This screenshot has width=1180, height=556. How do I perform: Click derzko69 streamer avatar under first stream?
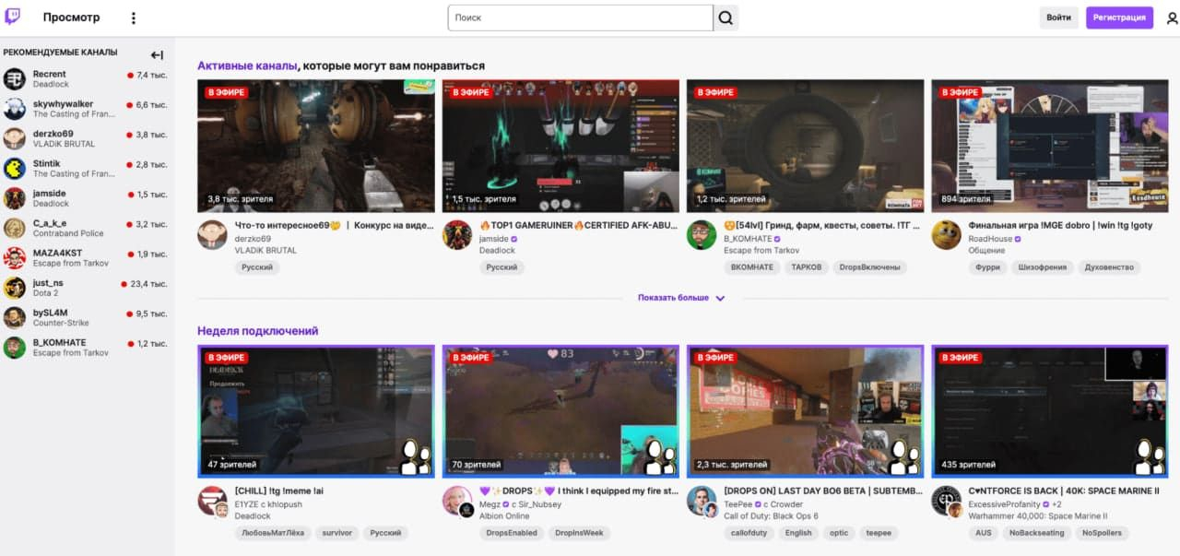pos(212,235)
